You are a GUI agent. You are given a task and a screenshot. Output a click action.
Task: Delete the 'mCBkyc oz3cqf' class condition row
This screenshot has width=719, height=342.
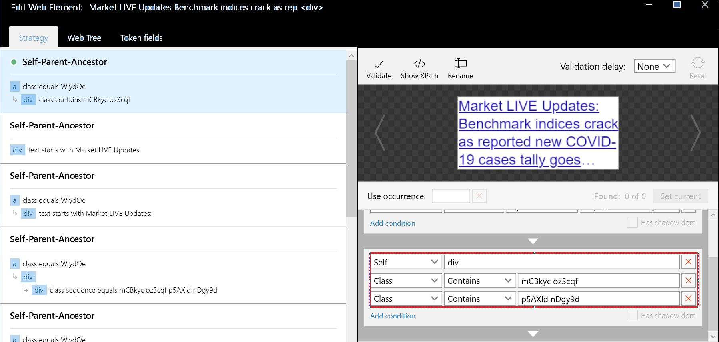point(688,281)
